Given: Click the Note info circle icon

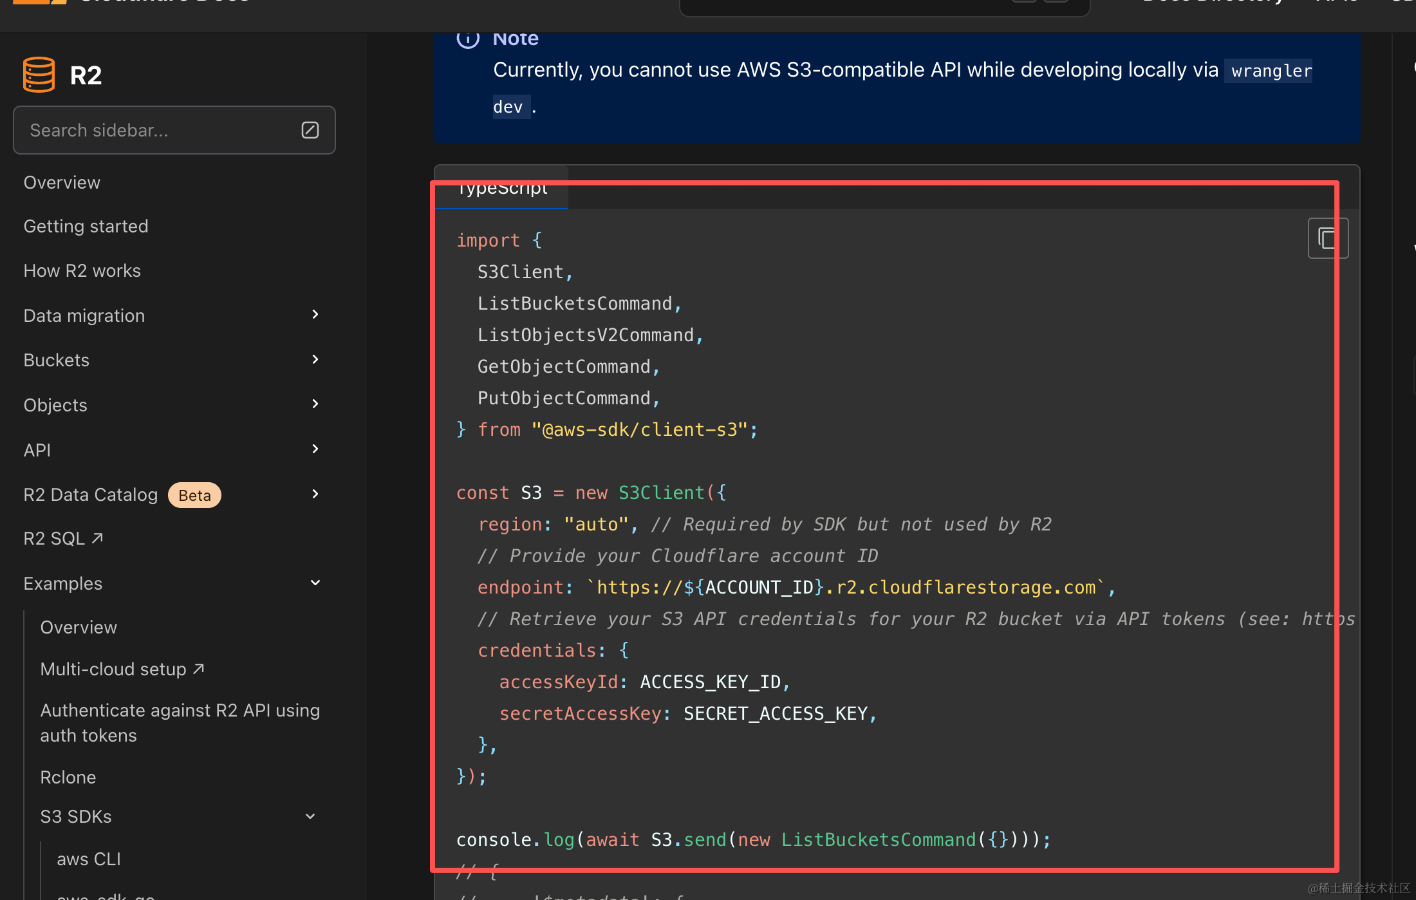Looking at the screenshot, I should tap(468, 39).
